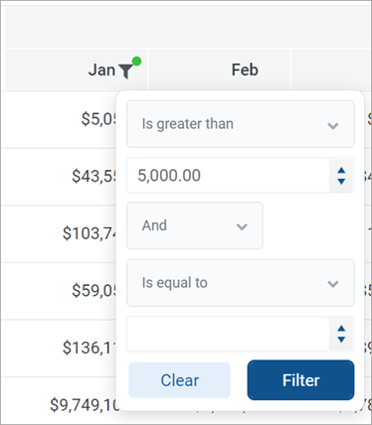Decrement the empty second filter value
Image resolution: width=372 pixels, height=425 pixels.
pyautogui.click(x=341, y=340)
